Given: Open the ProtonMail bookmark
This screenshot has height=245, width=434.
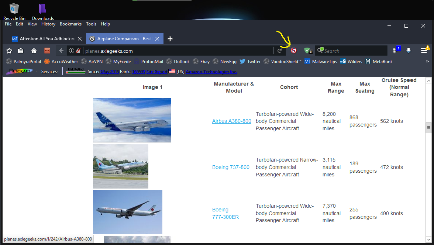Looking at the screenshot, I should click(x=148, y=62).
